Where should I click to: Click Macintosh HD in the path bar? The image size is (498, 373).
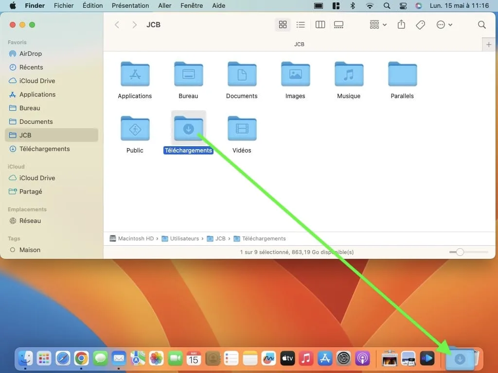point(132,238)
